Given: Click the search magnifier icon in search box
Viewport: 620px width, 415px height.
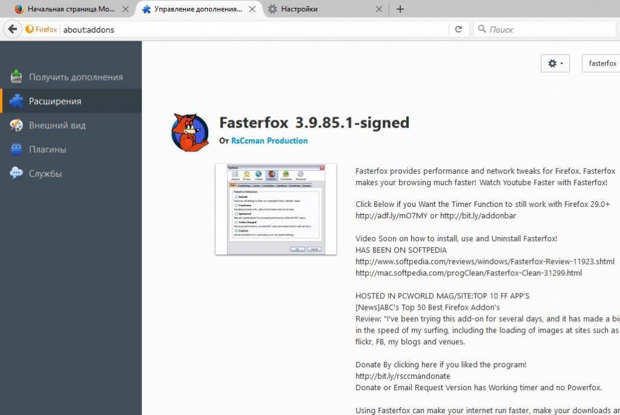Looking at the screenshot, I should coord(481,29).
